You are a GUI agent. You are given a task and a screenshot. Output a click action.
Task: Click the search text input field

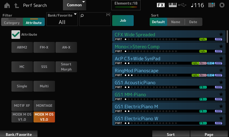95,19
